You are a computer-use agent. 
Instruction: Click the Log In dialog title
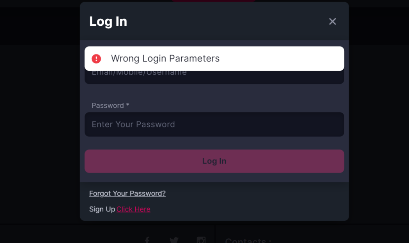pos(108,21)
